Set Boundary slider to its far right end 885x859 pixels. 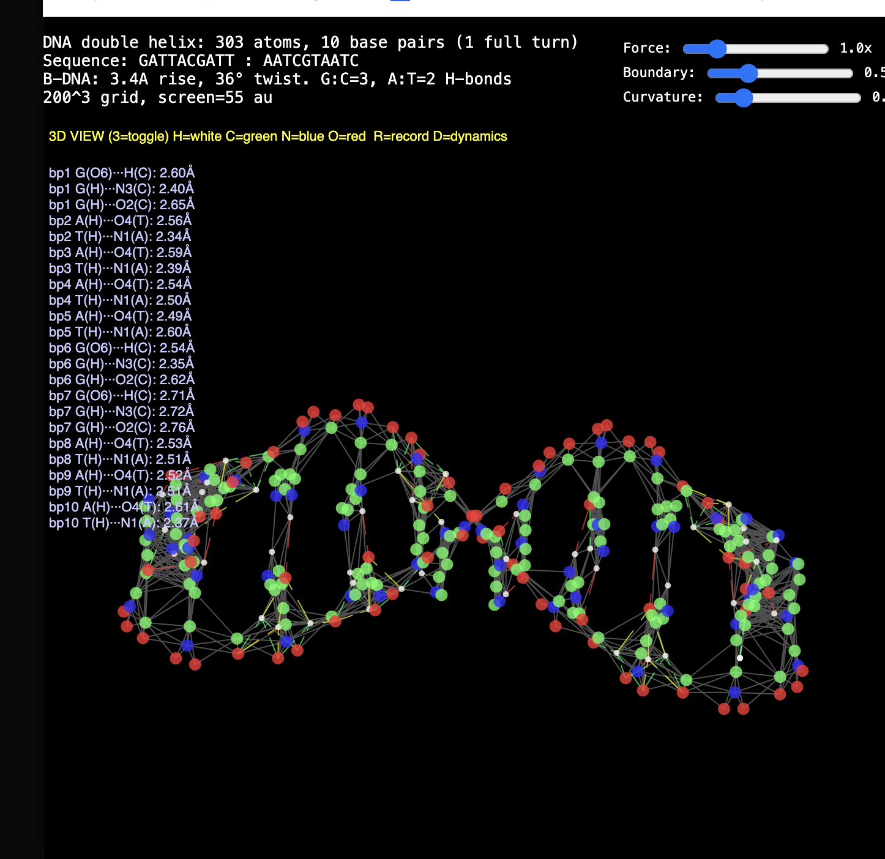(851, 73)
